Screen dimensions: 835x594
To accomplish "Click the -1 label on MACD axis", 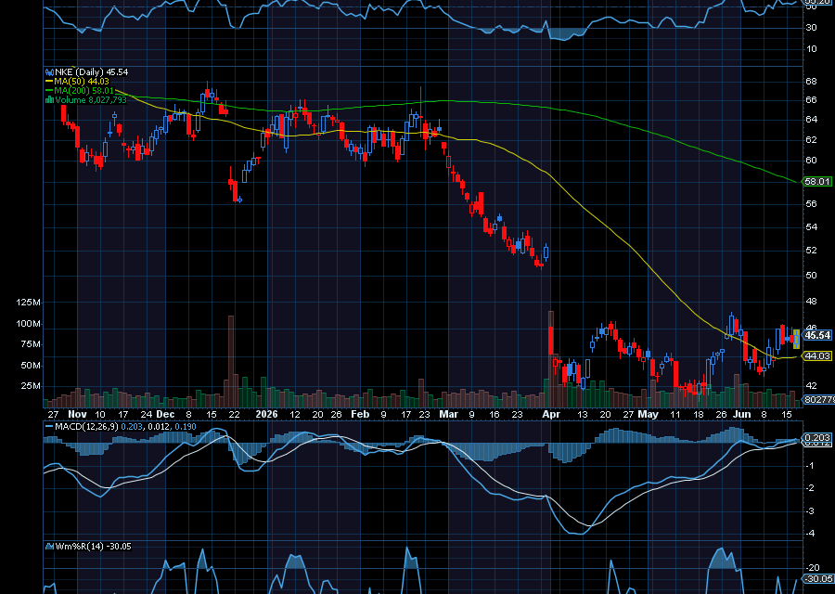I will [x=809, y=466].
